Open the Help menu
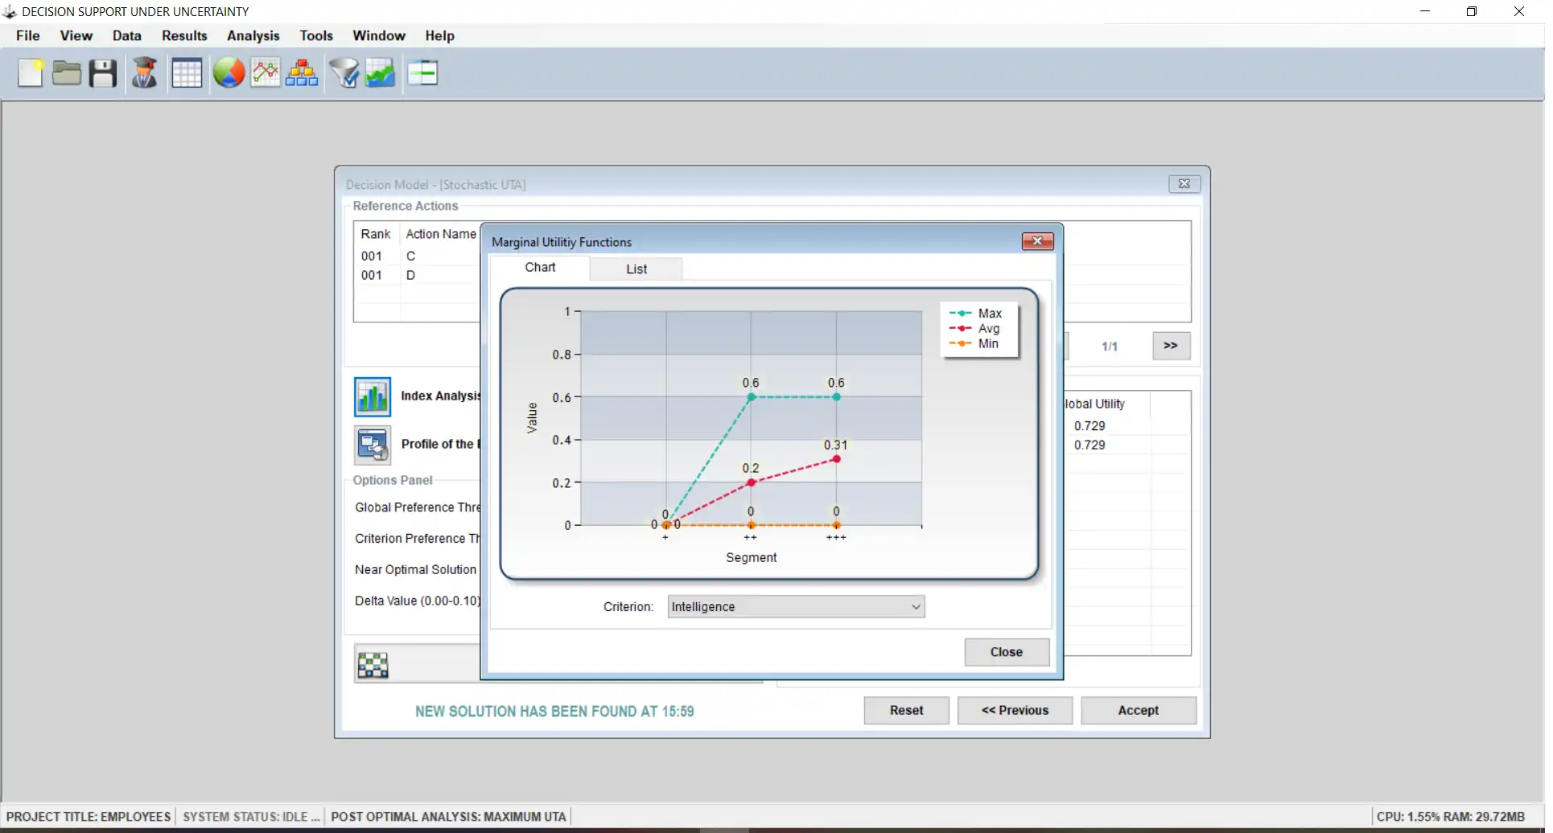Viewport: 1553px width, 833px height. (x=440, y=35)
